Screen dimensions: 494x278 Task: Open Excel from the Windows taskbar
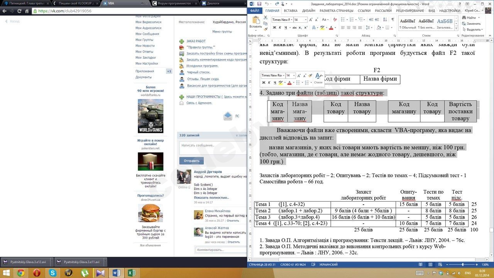click(x=132, y=273)
